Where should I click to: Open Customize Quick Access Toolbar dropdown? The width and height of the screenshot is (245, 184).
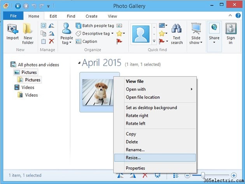pos(49,6)
